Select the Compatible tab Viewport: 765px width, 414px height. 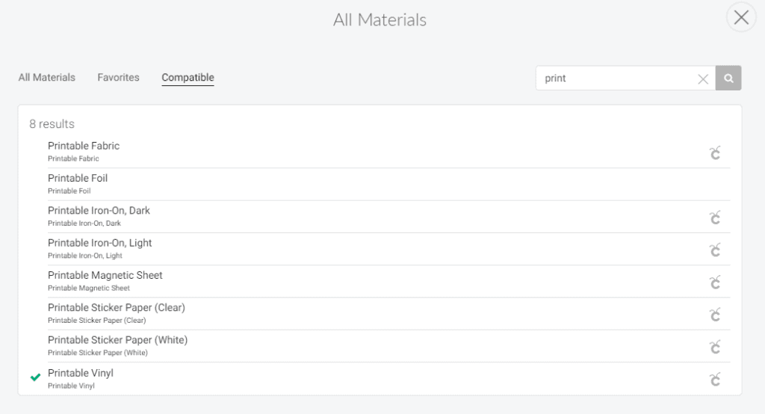(x=188, y=77)
